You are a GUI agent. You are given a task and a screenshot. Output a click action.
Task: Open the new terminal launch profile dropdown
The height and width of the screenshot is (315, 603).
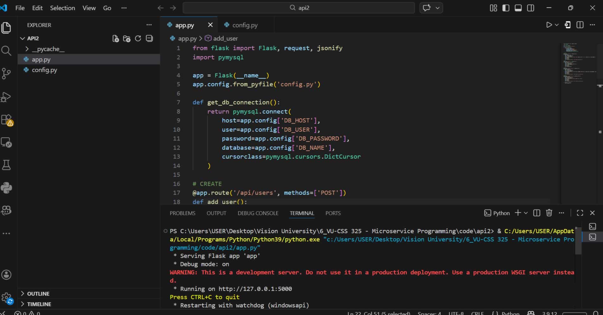[x=526, y=213]
